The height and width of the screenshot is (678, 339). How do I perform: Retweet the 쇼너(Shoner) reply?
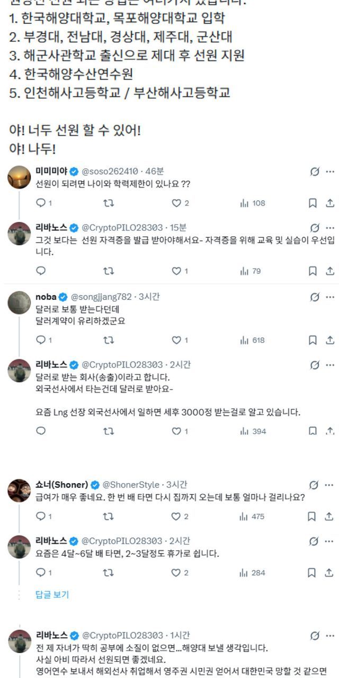coord(109,516)
